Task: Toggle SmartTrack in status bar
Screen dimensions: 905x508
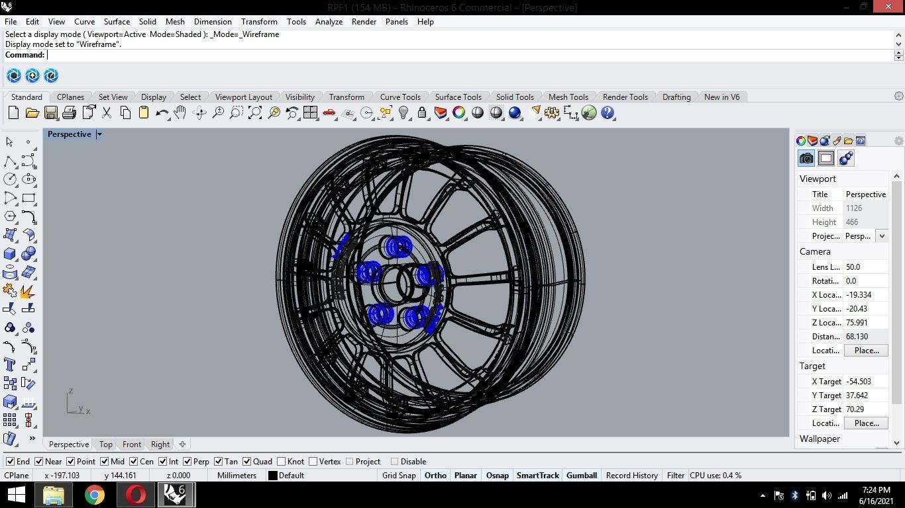Action: tap(537, 476)
